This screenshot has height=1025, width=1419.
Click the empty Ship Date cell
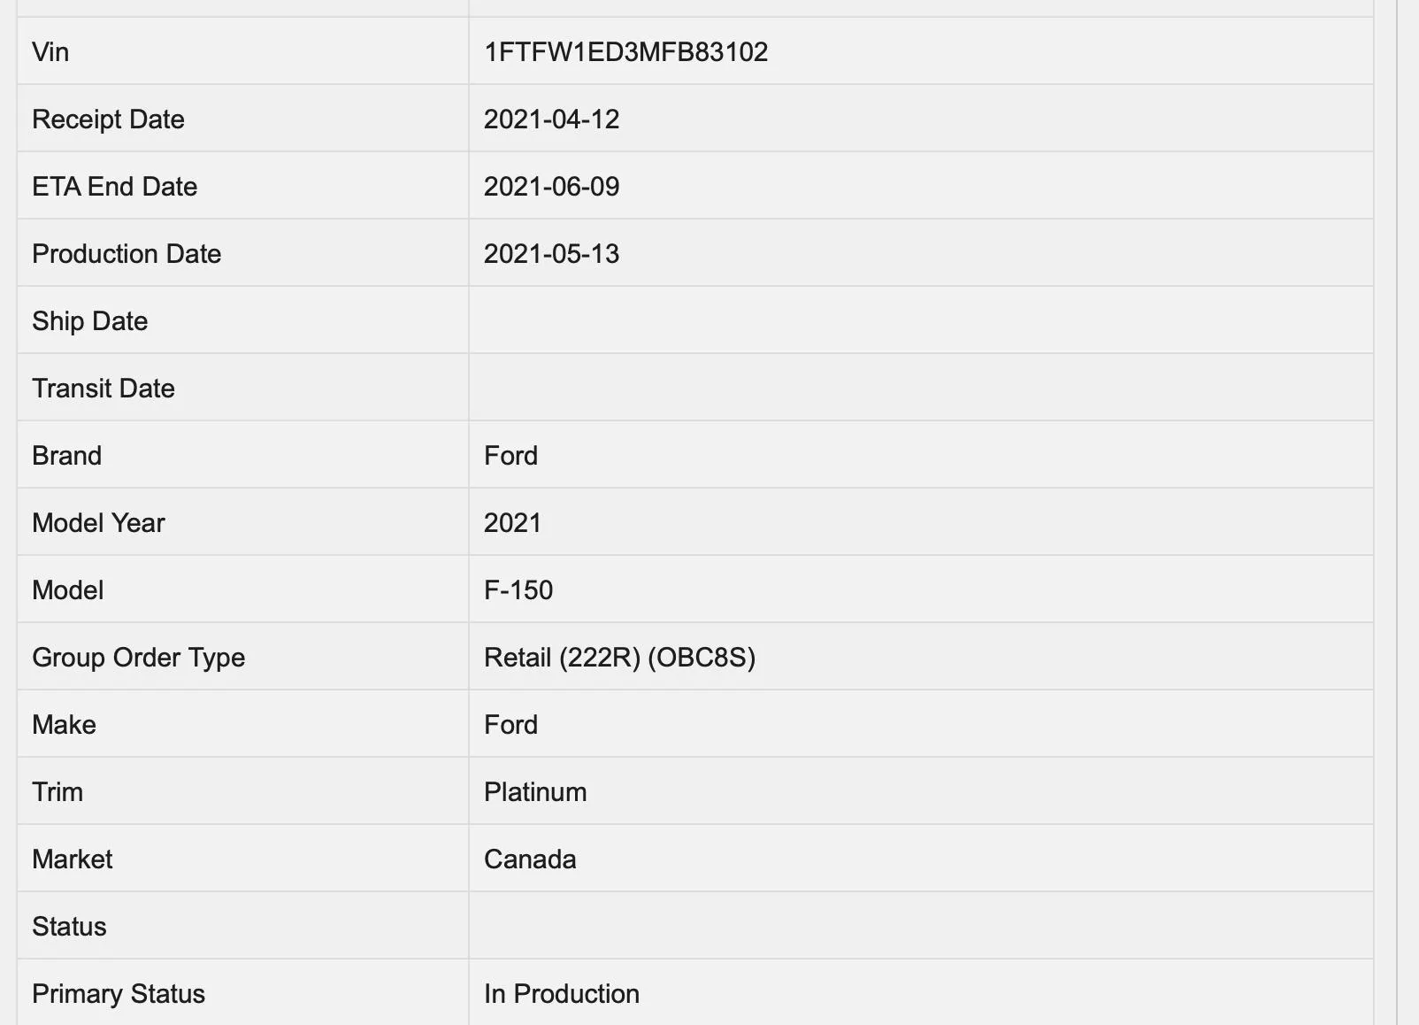click(x=921, y=320)
